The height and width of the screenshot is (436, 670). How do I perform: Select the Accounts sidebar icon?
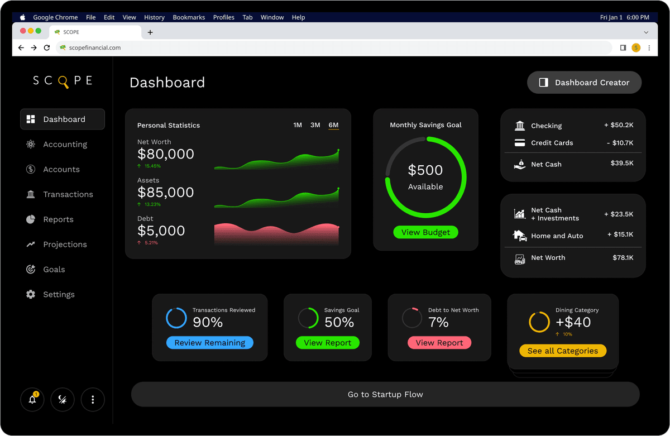click(x=30, y=169)
